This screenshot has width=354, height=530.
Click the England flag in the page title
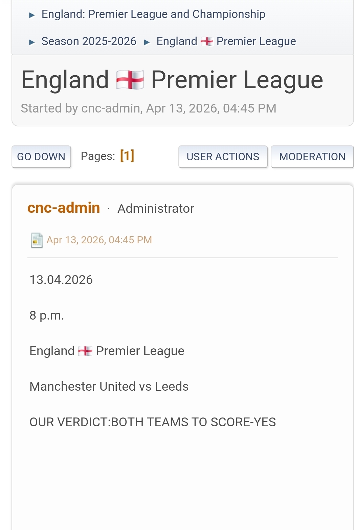coord(130,80)
